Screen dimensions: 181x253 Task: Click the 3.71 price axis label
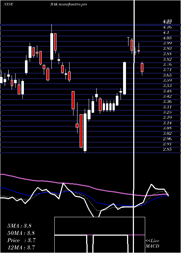click(x=167, y=70)
